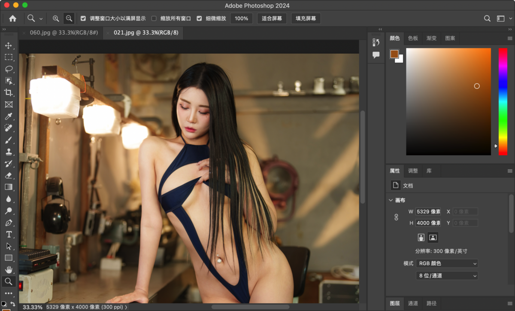Toggle 细微缩放 checkbox
Viewport: 515px width, 311px height.
tap(199, 18)
